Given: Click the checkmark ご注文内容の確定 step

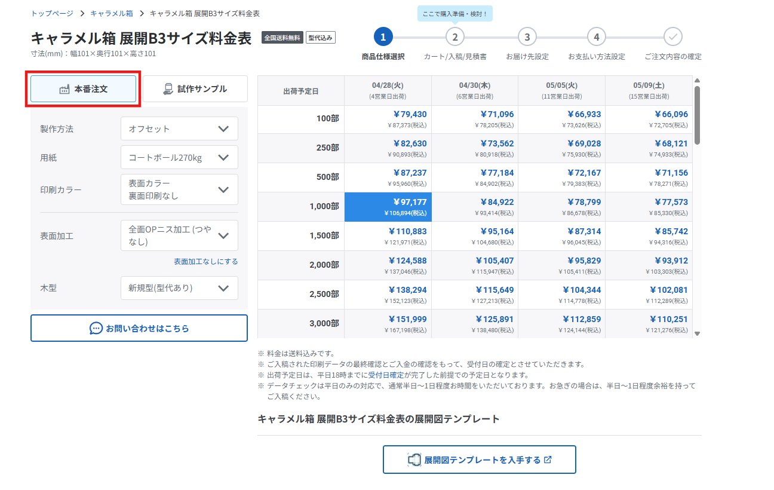Looking at the screenshot, I should pos(673,37).
